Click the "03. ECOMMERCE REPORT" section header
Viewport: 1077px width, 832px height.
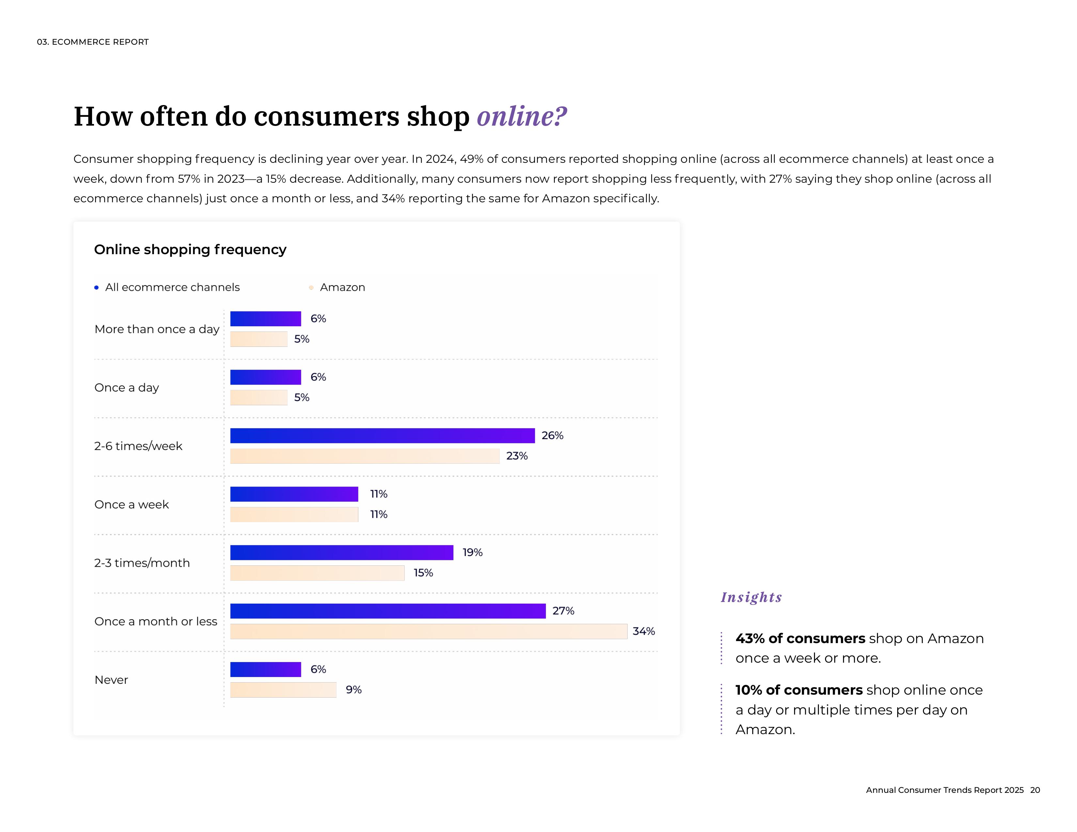pyautogui.click(x=93, y=42)
